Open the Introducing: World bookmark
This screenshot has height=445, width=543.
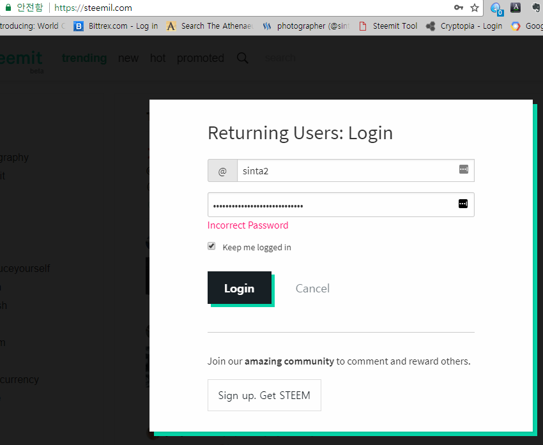[x=33, y=26]
